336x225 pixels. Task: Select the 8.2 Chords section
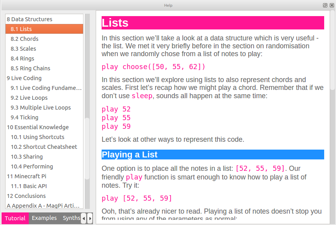click(24, 39)
